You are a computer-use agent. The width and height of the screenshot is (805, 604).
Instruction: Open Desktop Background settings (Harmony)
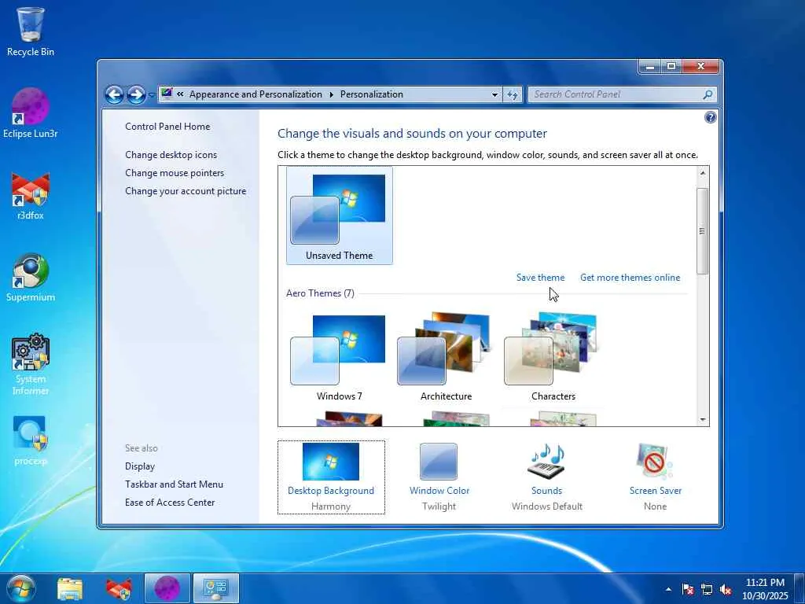(331, 477)
